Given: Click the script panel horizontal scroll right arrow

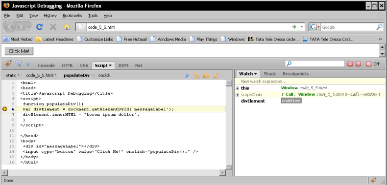Looking at the screenshot, I should (x=222, y=172).
